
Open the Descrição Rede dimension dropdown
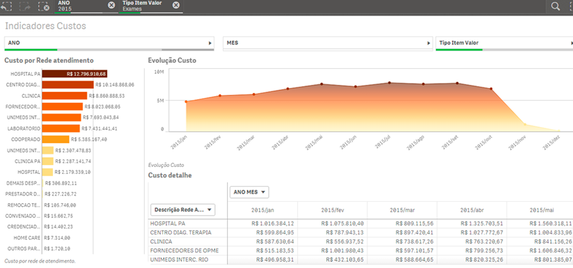point(183,210)
